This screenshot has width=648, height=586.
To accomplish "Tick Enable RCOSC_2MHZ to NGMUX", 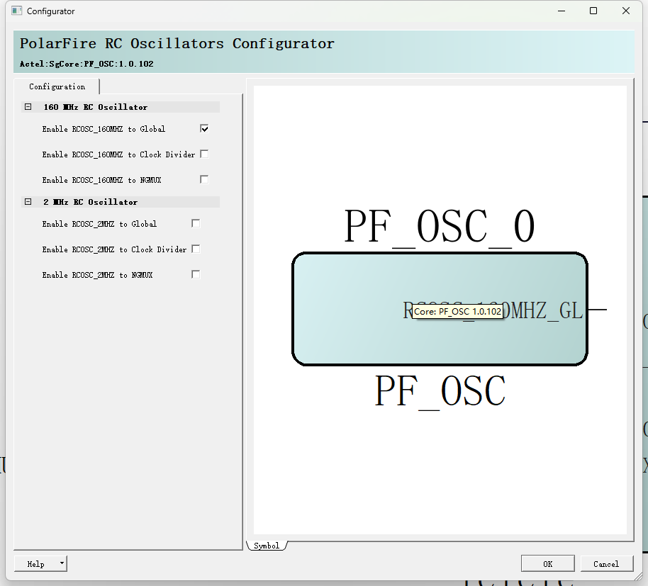I will [x=196, y=275].
